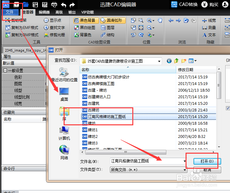
Task: Go to 最近访问的位置 in sidebar
Action: [x=64, y=75]
